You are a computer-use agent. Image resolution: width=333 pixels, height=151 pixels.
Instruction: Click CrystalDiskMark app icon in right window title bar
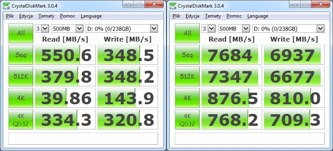coord(173,6)
